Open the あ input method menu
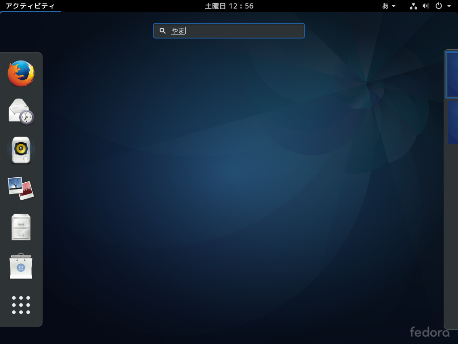The width and height of the screenshot is (458, 344). click(389, 6)
